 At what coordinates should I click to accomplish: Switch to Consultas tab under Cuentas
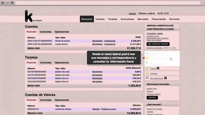click(x=46, y=32)
